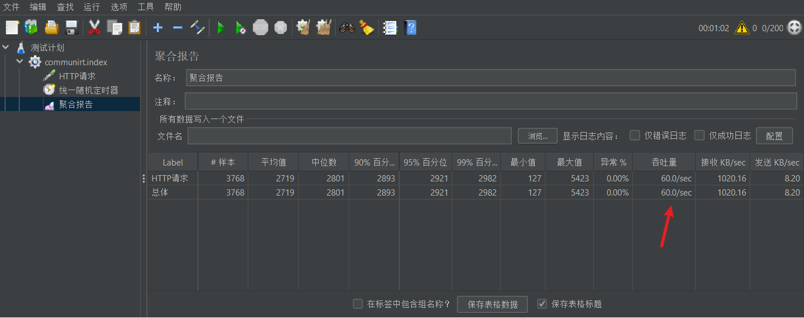Viewport: 804px width, 318px height.
Task: Click the 平均值 column header
Action: coord(273,162)
